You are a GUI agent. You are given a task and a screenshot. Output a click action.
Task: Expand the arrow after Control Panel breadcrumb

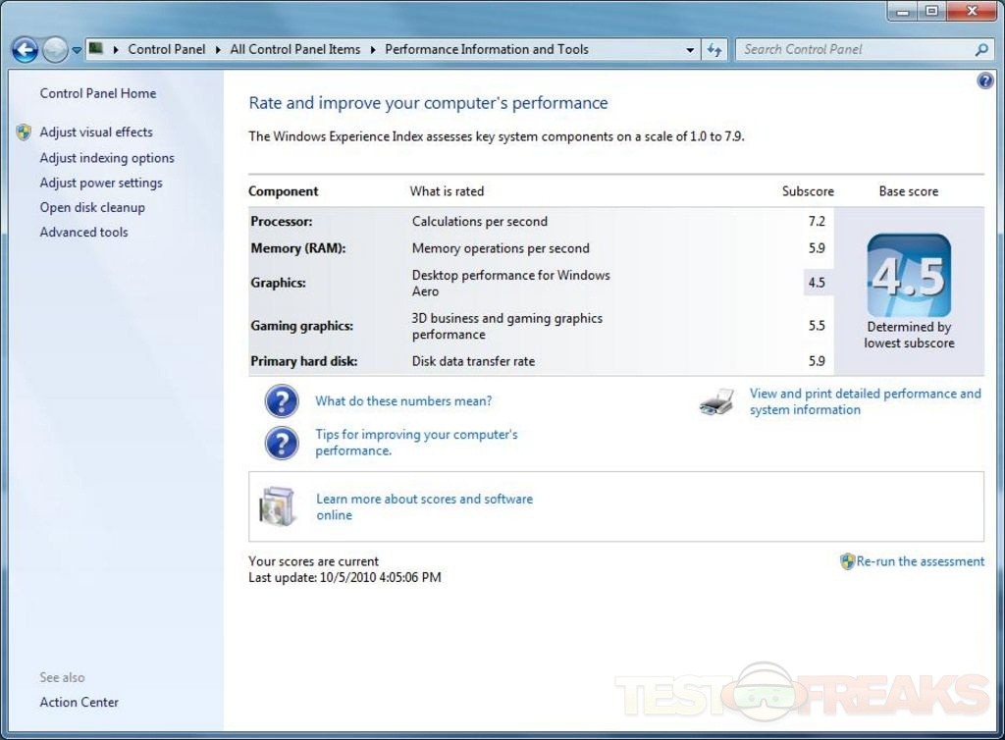click(x=218, y=49)
